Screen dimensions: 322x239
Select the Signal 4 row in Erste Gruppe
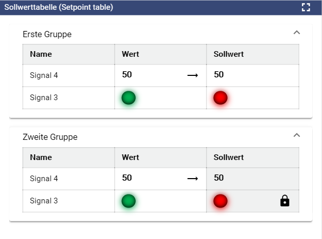point(44,75)
